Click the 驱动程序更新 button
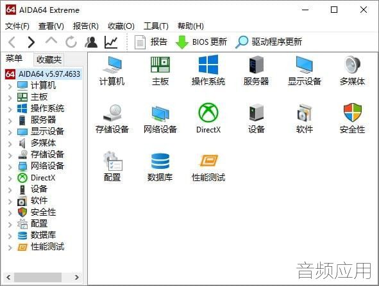The height and width of the screenshot is (286, 379). point(269,42)
